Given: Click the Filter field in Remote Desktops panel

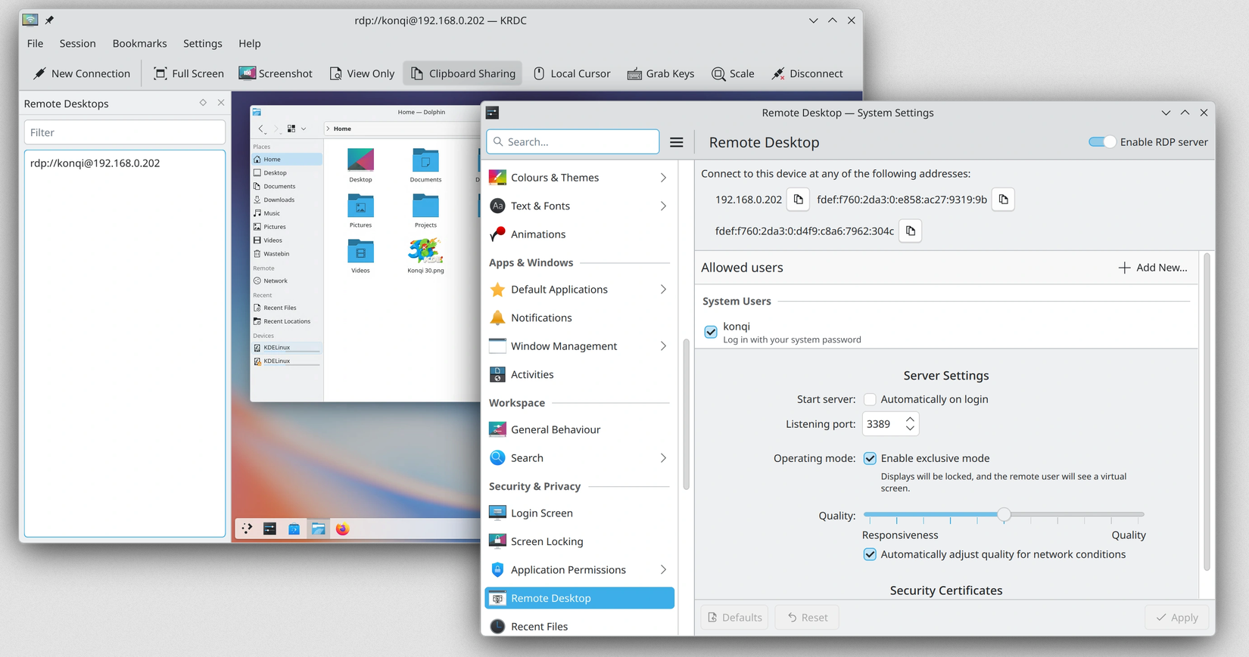Looking at the screenshot, I should 125,132.
